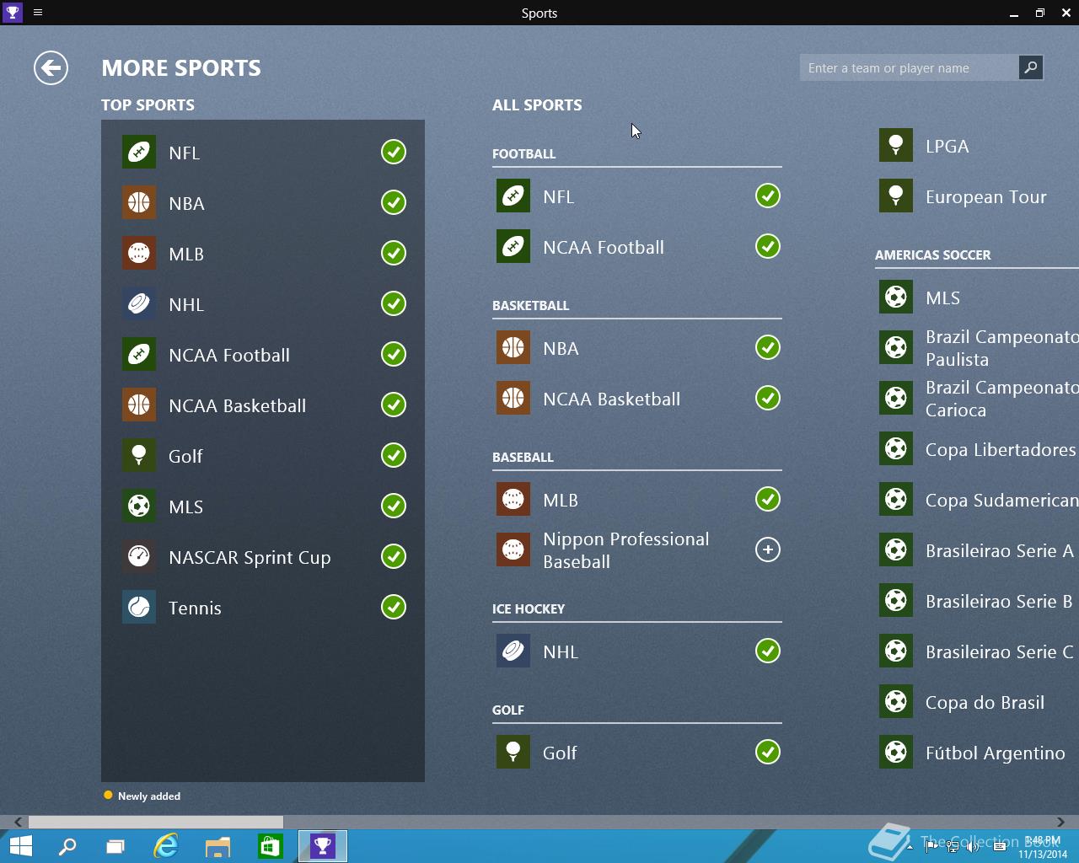This screenshot has height=863, width=1079.
Task: Click the scroll left arrow
Action: point(18,822)
